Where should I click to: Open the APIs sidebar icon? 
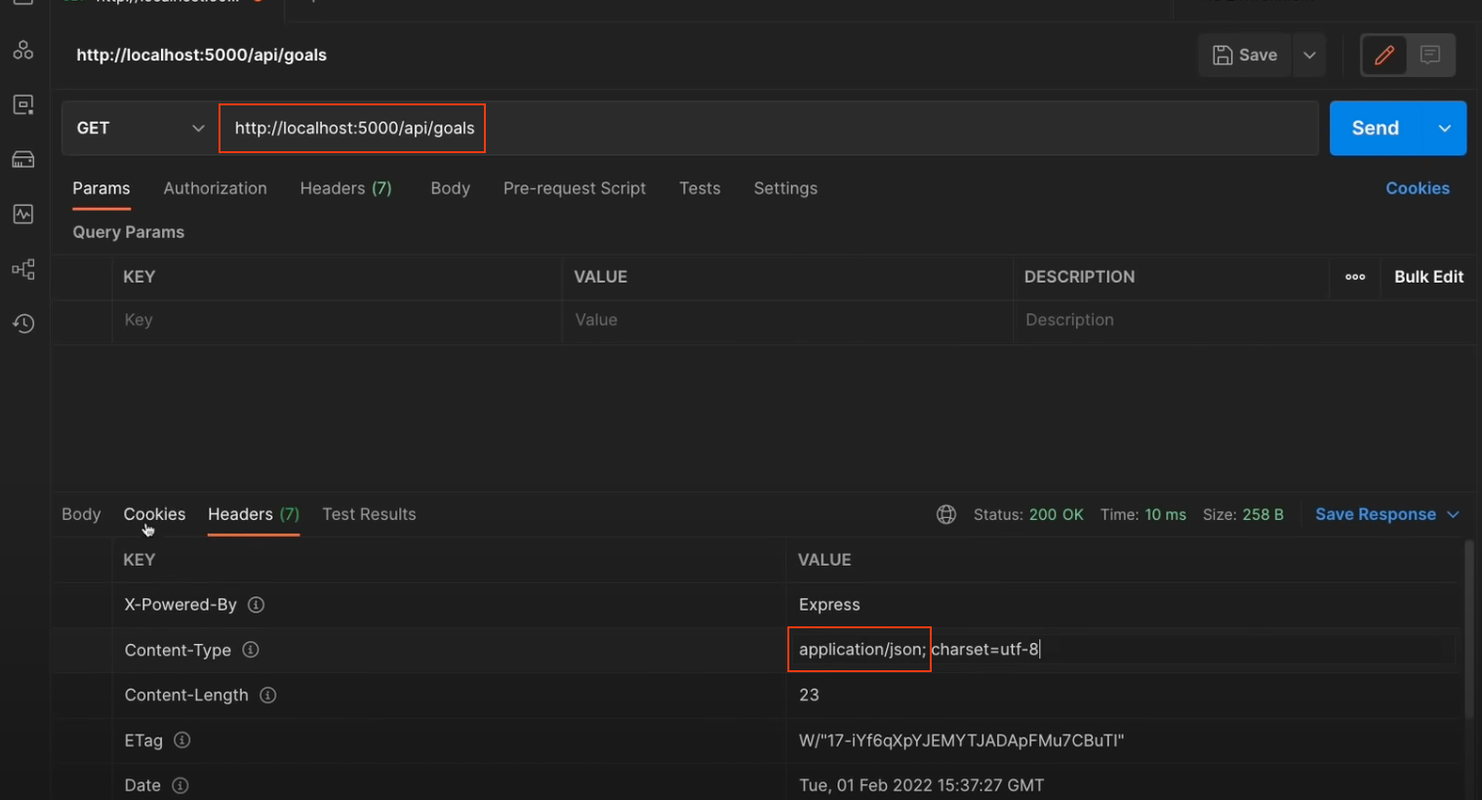[x=23, y=50]
